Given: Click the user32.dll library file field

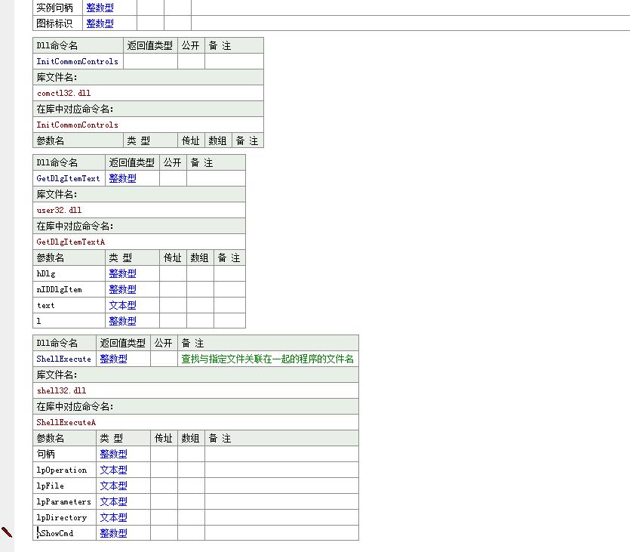Looking at the screenshot, I should (59, 210).
